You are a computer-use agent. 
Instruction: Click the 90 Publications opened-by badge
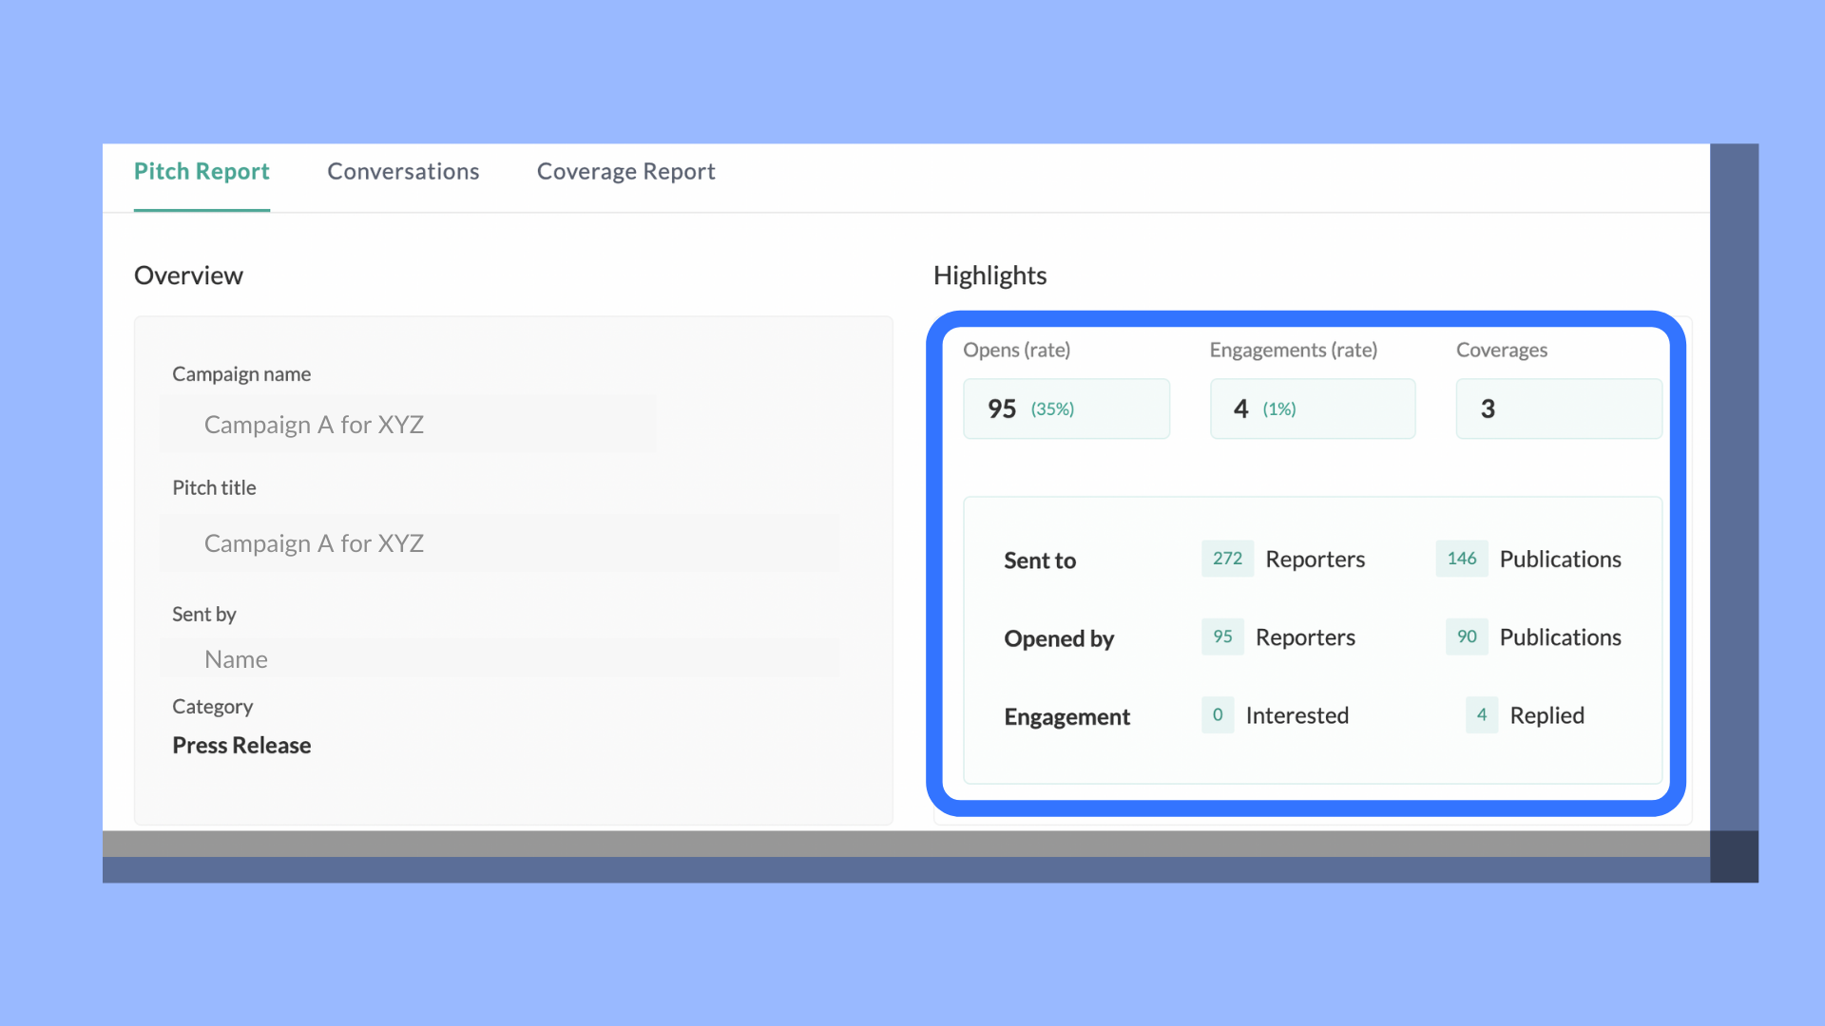click(x=1467, y=636)
